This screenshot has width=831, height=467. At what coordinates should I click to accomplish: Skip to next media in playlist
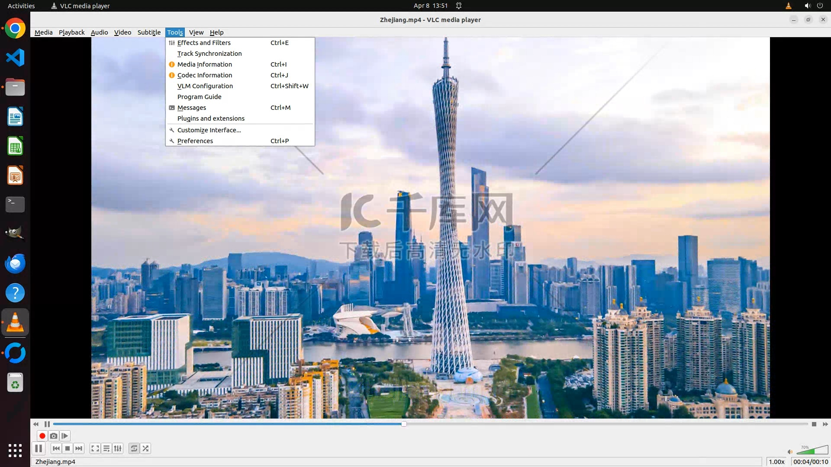coord(79,448)
